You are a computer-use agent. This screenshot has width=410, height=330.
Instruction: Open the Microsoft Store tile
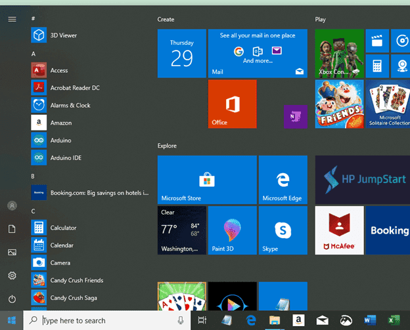coord(207,180)
